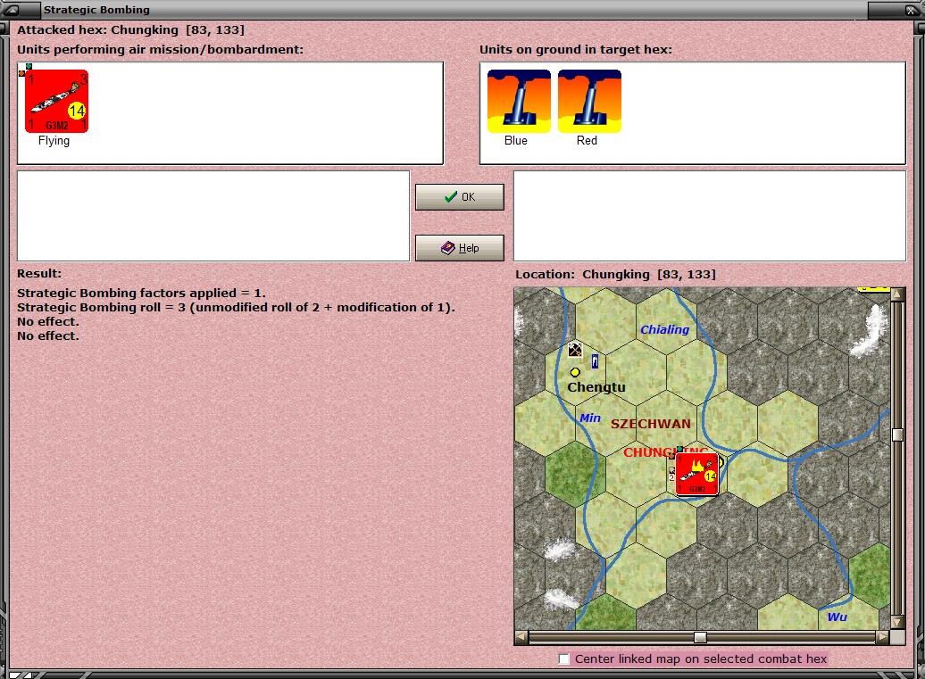Image resolution: width=925 pixels, height=679 pixels.
Task: Confirm with the OK button
Action: click(460, 197)
